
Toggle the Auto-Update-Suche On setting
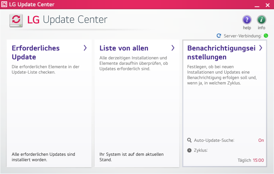click(x=261, y=140)
